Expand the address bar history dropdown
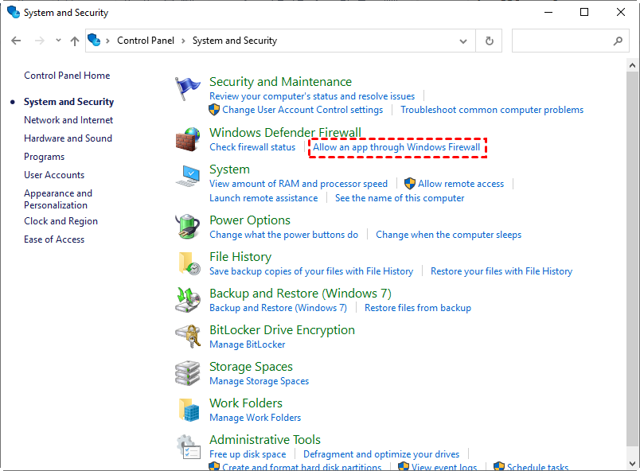 pos(462,41)
